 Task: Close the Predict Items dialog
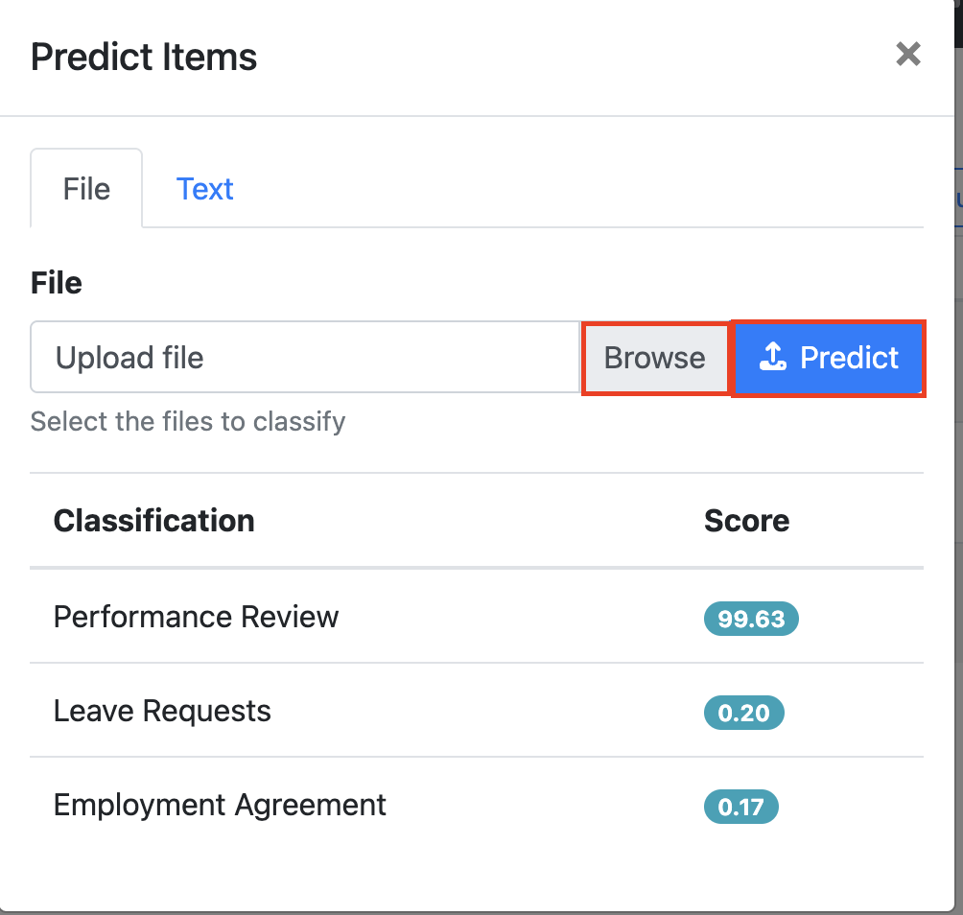tap(907, 54)
